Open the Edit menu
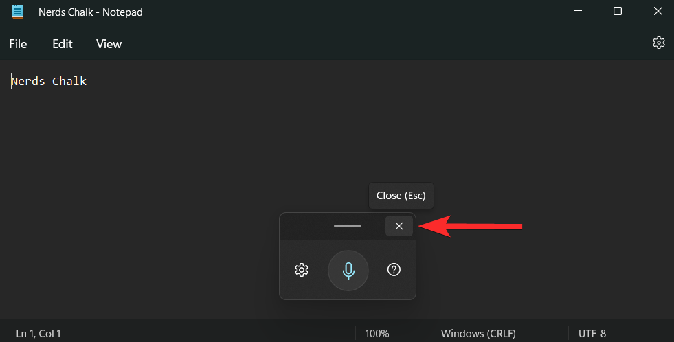The width and height of the screenshot is (674, 342). point(63,44)
